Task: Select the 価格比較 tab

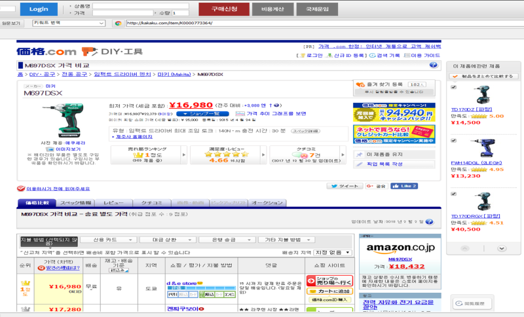Action: (x=37, y=203)
